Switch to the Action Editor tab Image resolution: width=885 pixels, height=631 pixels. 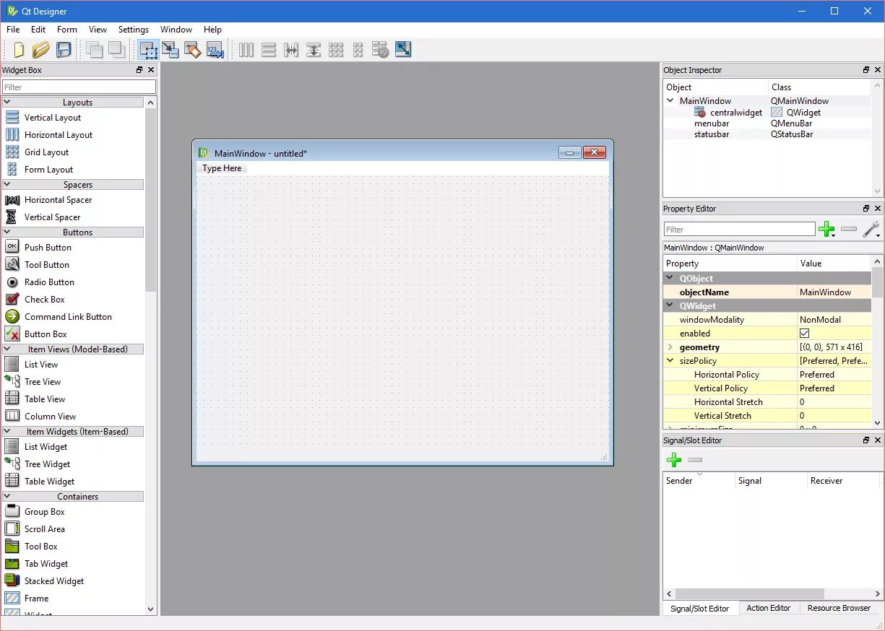(x=768, y=608)
